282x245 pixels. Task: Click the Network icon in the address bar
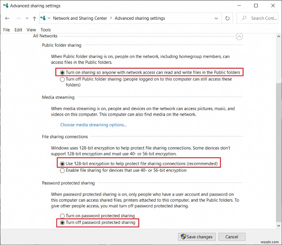43,18
